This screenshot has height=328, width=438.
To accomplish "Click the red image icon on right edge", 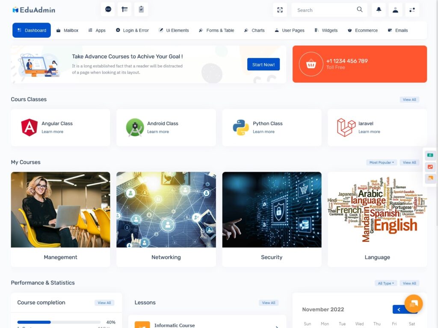I will point(430,167).
